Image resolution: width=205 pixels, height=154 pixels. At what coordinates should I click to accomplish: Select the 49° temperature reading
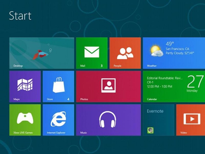(170, 44)
